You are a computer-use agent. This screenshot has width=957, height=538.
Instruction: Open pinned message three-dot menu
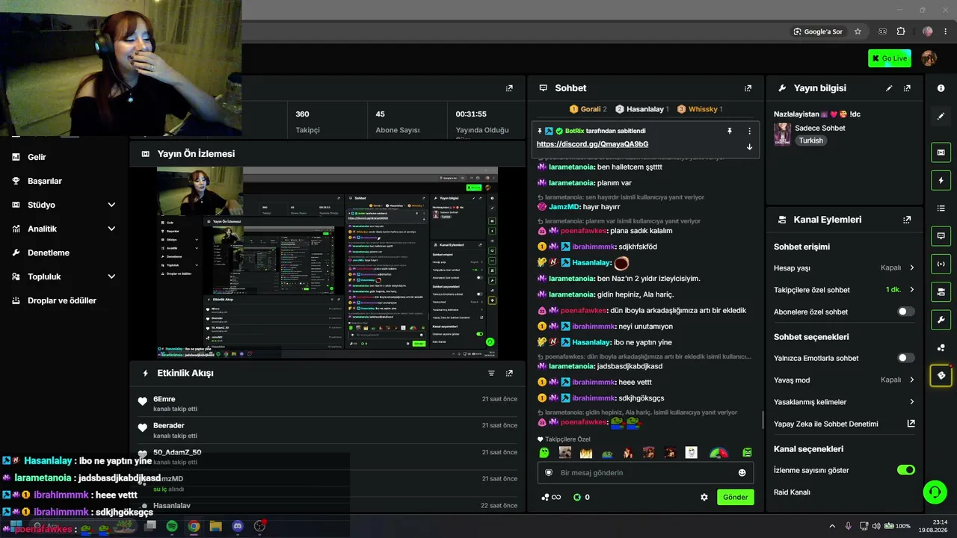749,131
